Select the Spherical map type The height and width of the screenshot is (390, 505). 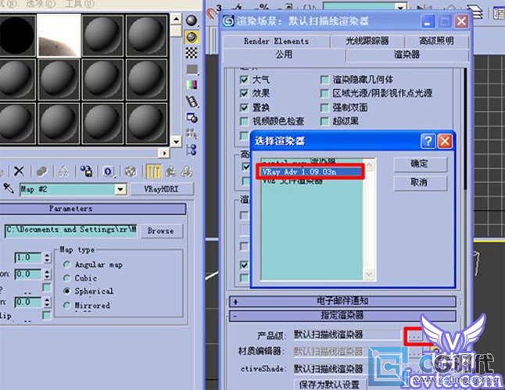[x=67, y=291]
